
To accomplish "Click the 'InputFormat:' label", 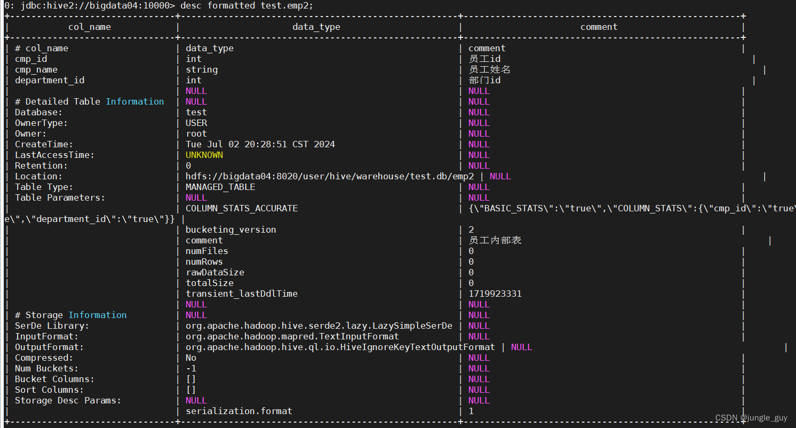I will [x=47, y=336].
